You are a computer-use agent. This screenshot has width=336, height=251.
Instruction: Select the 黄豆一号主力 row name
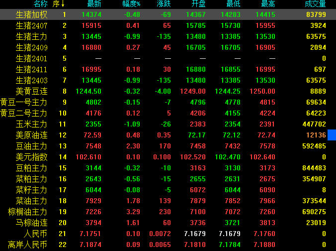point(24,102)
